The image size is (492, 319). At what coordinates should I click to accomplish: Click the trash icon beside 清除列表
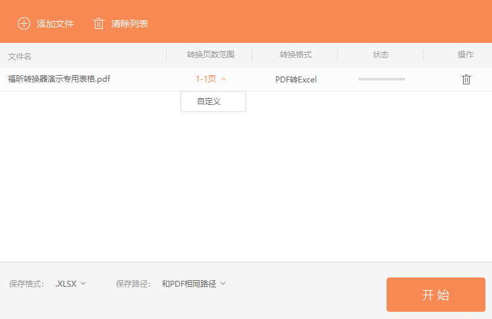pos(99,24)
